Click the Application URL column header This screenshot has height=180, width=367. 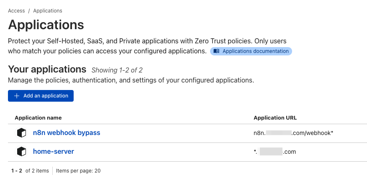click(x=275, y=118)
